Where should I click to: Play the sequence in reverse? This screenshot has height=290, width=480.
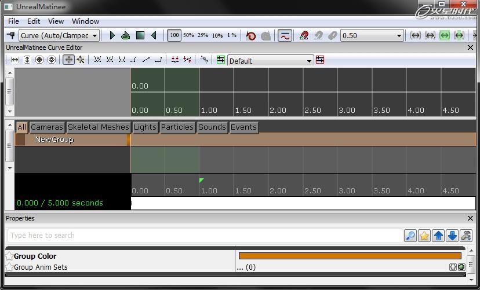pyautogui.click(x=154, y=35)
